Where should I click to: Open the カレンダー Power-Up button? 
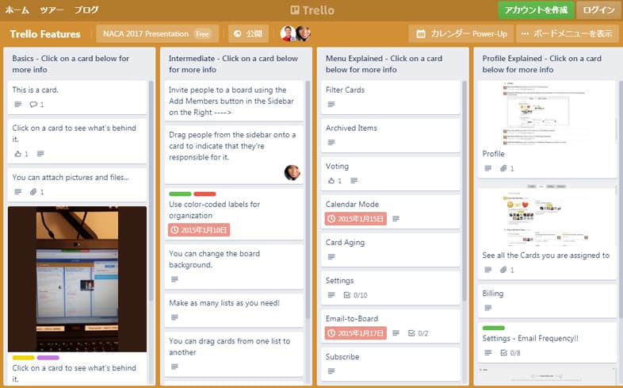click(461, 34)
